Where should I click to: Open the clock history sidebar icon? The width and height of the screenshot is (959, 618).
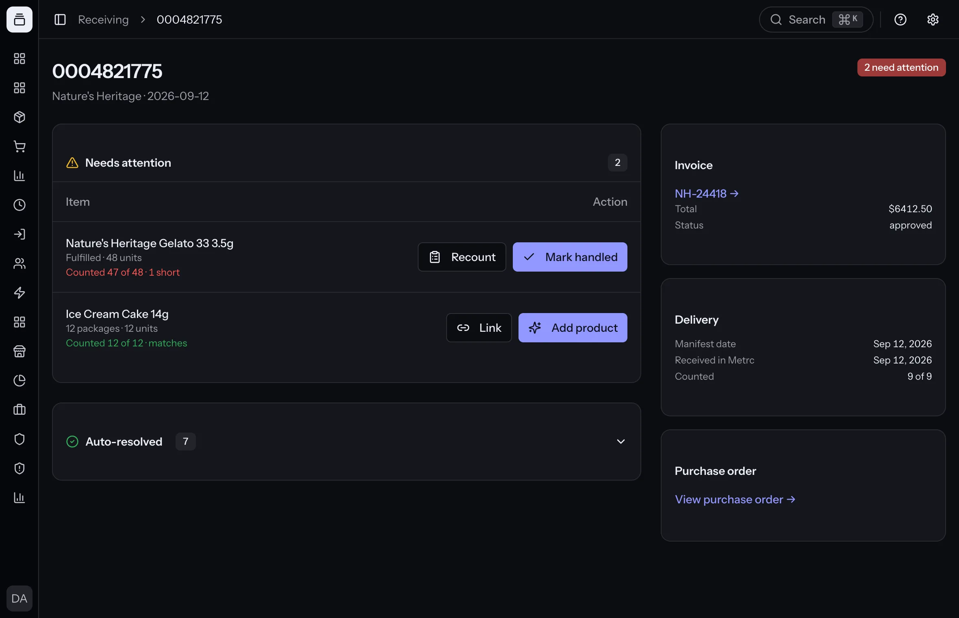(19, 205)
